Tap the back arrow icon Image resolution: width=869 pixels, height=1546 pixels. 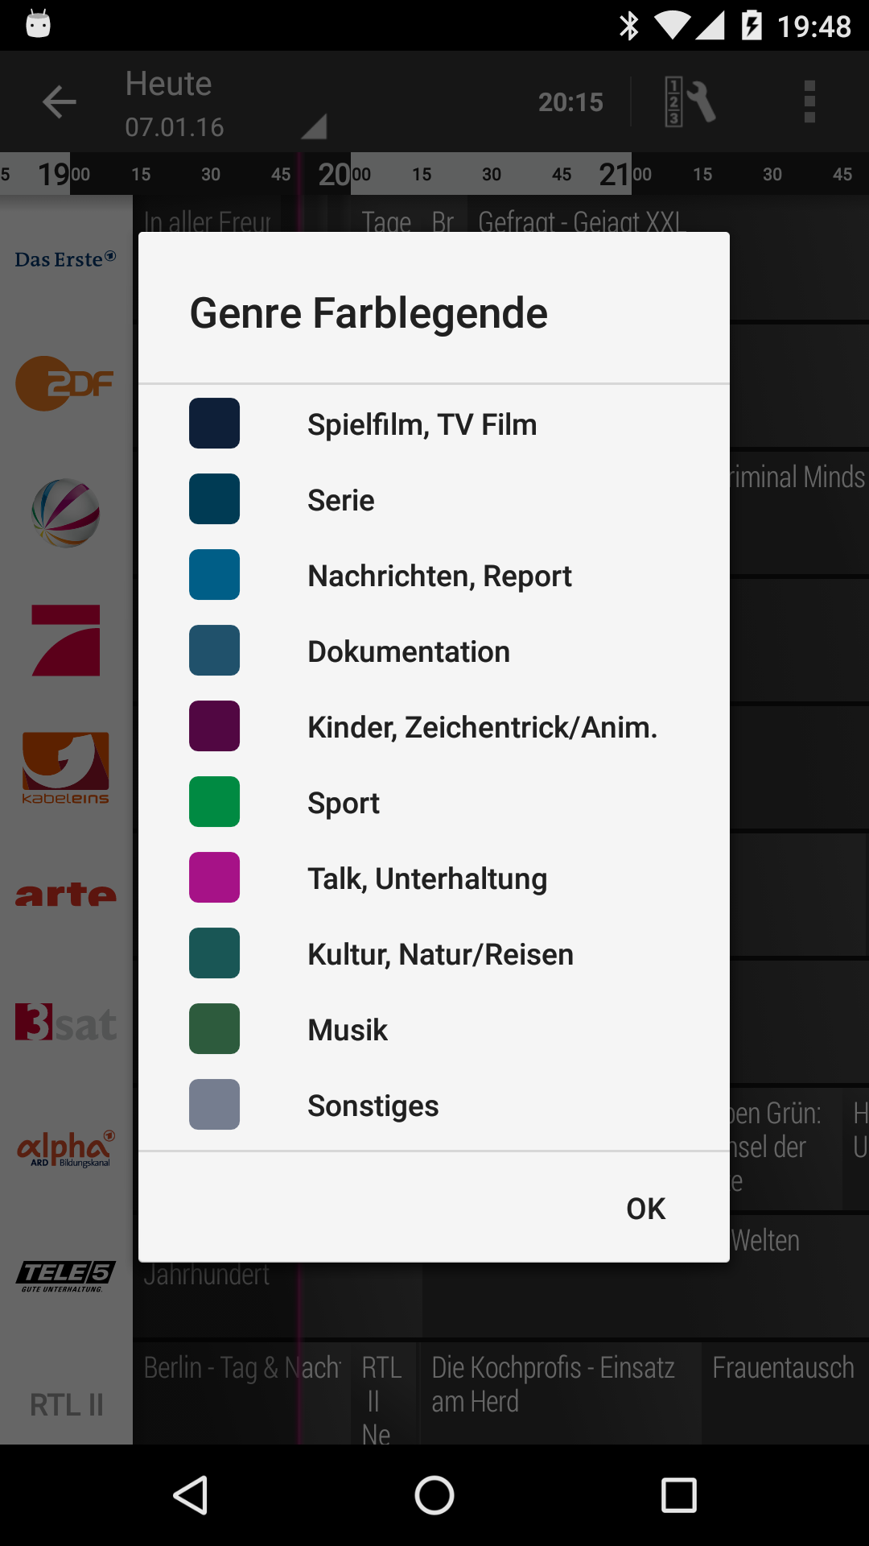point(59,102)
